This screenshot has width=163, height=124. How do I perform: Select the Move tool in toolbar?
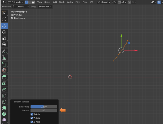(4, 26)
